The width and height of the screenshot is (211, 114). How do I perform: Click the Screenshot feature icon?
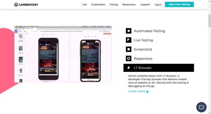pos(129,49)
